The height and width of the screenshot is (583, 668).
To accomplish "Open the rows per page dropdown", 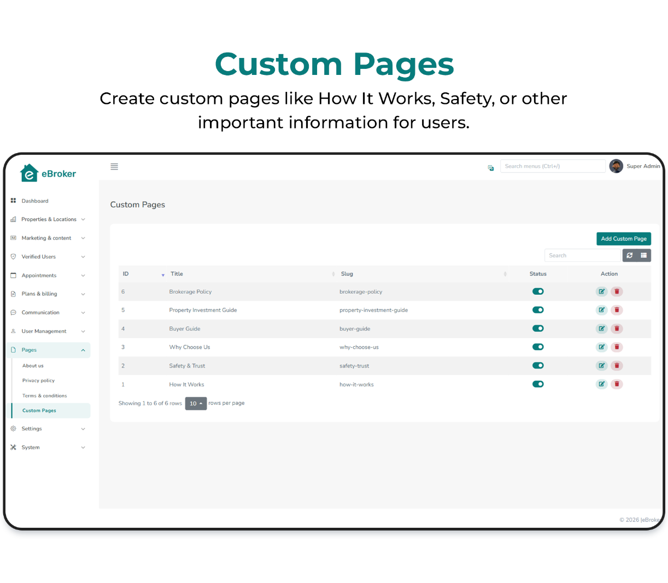I will [x=196, y=403].
